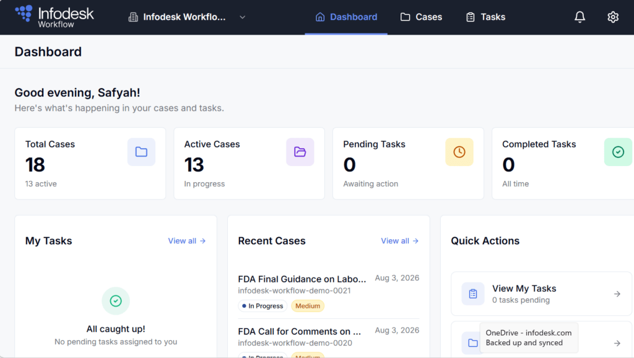Screen dimensions: 634x358
Task: Click the arrow on View My Tasks card
Action: (x=617, y=294)
